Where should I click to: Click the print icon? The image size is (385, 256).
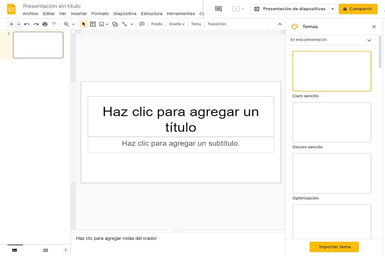[x=45, y=24]
